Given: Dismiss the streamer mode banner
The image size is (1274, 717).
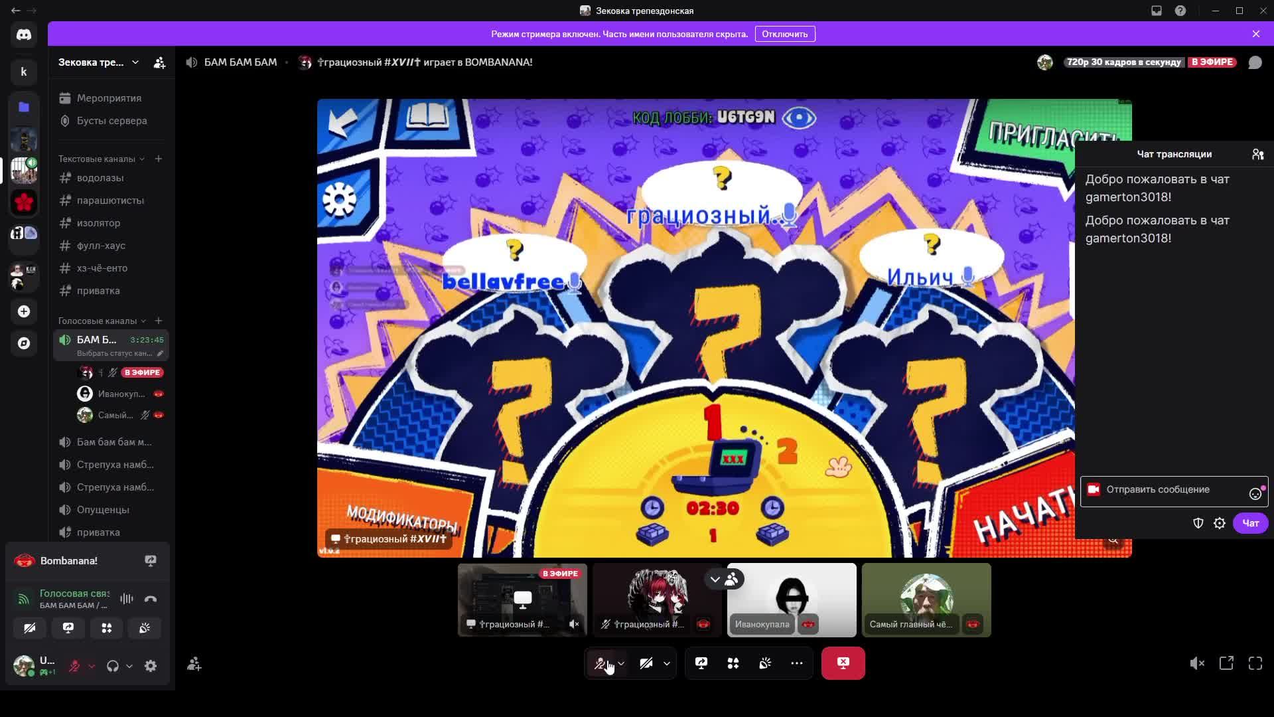Looking at the screenshot, I should [x=1256, y=34].
